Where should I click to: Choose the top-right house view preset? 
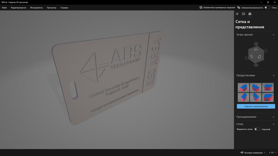tap(268, 87)
